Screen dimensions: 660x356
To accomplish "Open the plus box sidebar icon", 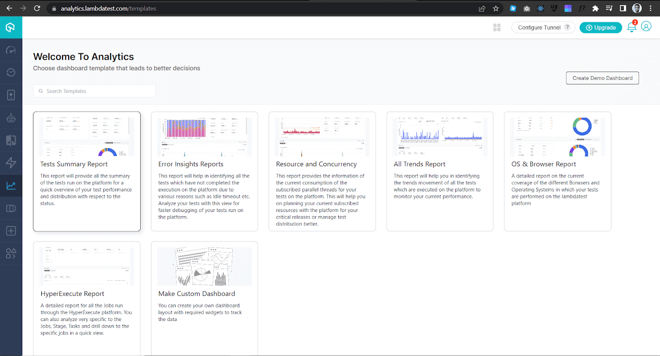I will click(11, 231).
